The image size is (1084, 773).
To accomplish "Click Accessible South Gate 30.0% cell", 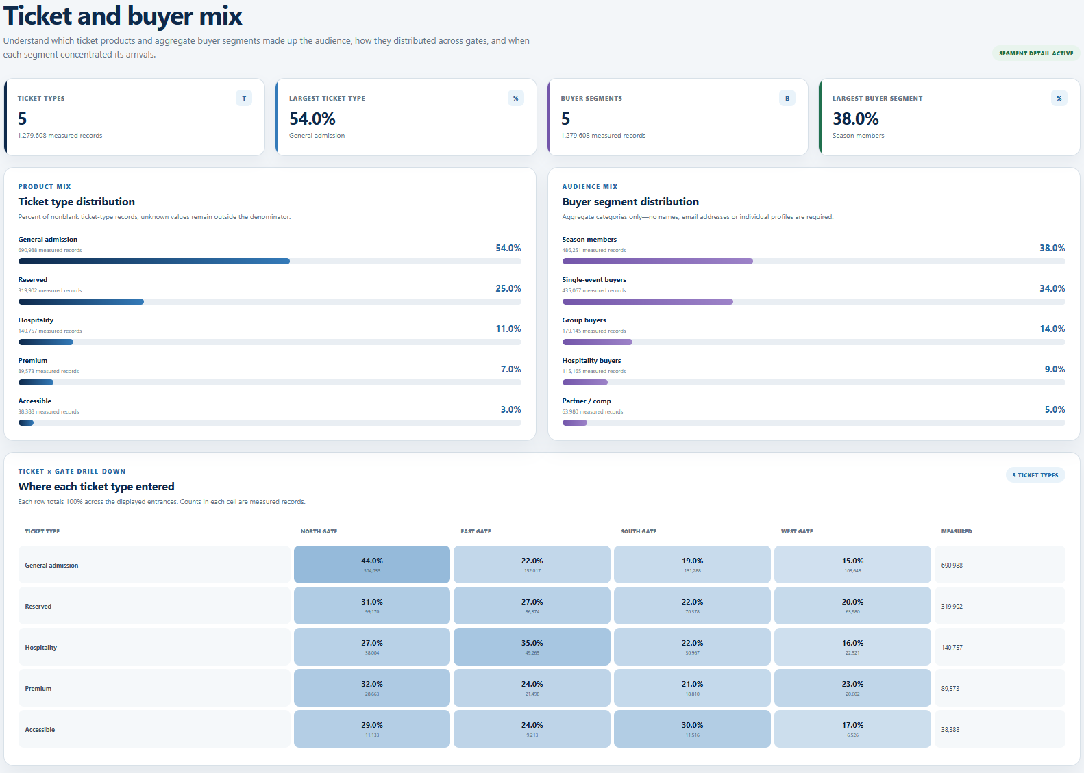I will click(x=692, y=729).
